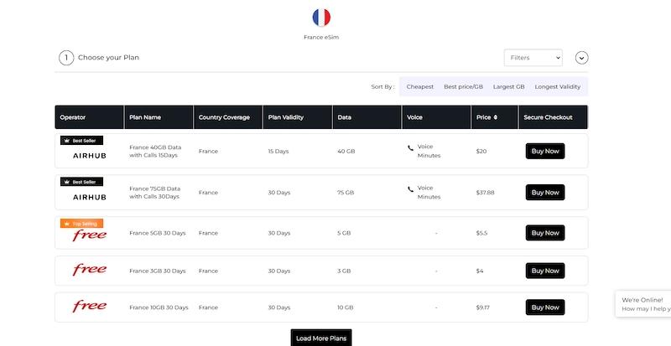This screenshot has width=671, height=346.
Task: Sort plans by Largest GB
Action: click(508, 86)
